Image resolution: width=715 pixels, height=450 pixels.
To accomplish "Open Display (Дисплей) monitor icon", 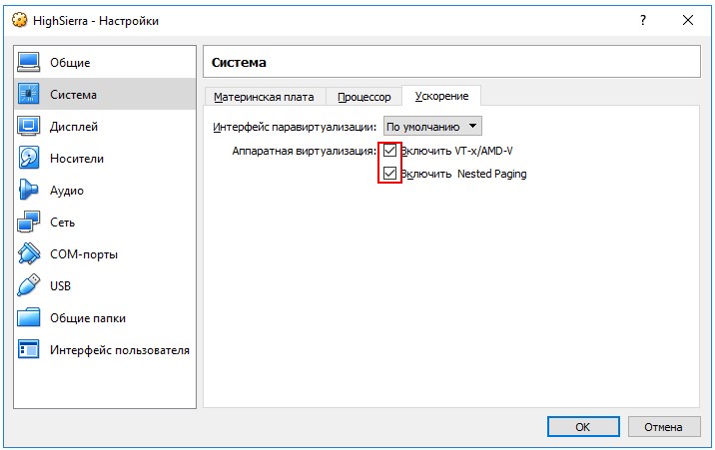I will 29,127.
